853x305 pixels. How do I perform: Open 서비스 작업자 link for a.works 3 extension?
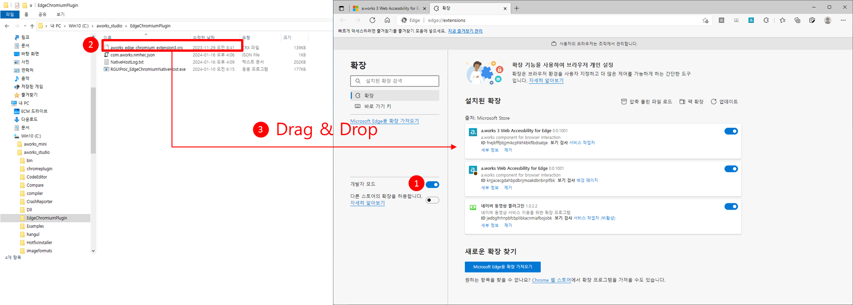[x=582, y=143]
